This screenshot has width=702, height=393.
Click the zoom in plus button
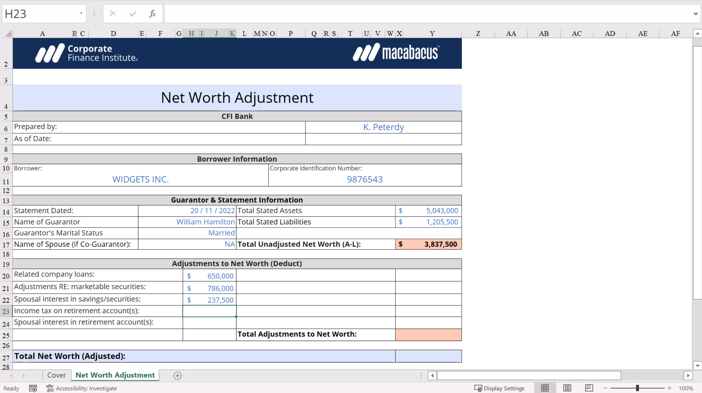tap(669, 388)
